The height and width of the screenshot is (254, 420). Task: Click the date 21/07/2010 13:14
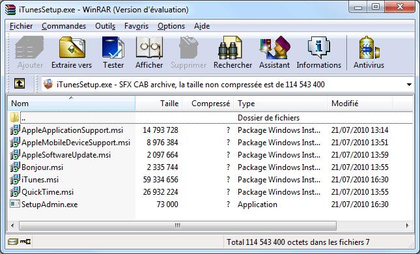pyautogui.click(x=359, y=130)
